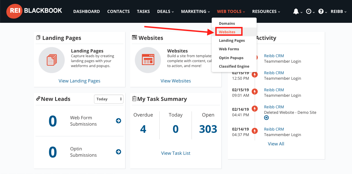Viewport: 352px width, 174px height.
Task: Expand the DEALS menu
Action: coord(165,11)
